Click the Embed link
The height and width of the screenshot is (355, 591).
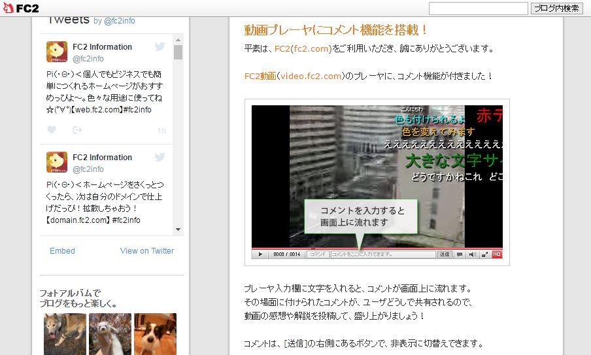tap(62, 250)
